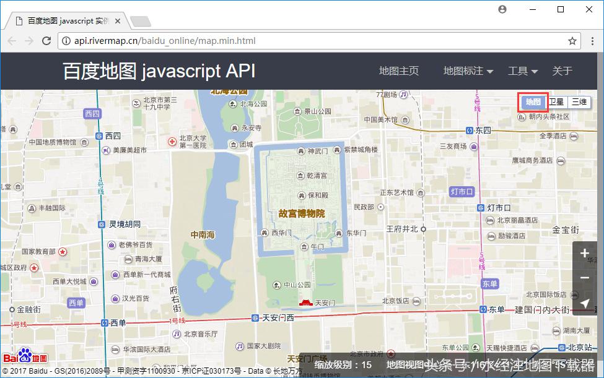Click the geolocation arrow icon below zoom controls
This screenshot has width=604, height=378.
(585, 303)
